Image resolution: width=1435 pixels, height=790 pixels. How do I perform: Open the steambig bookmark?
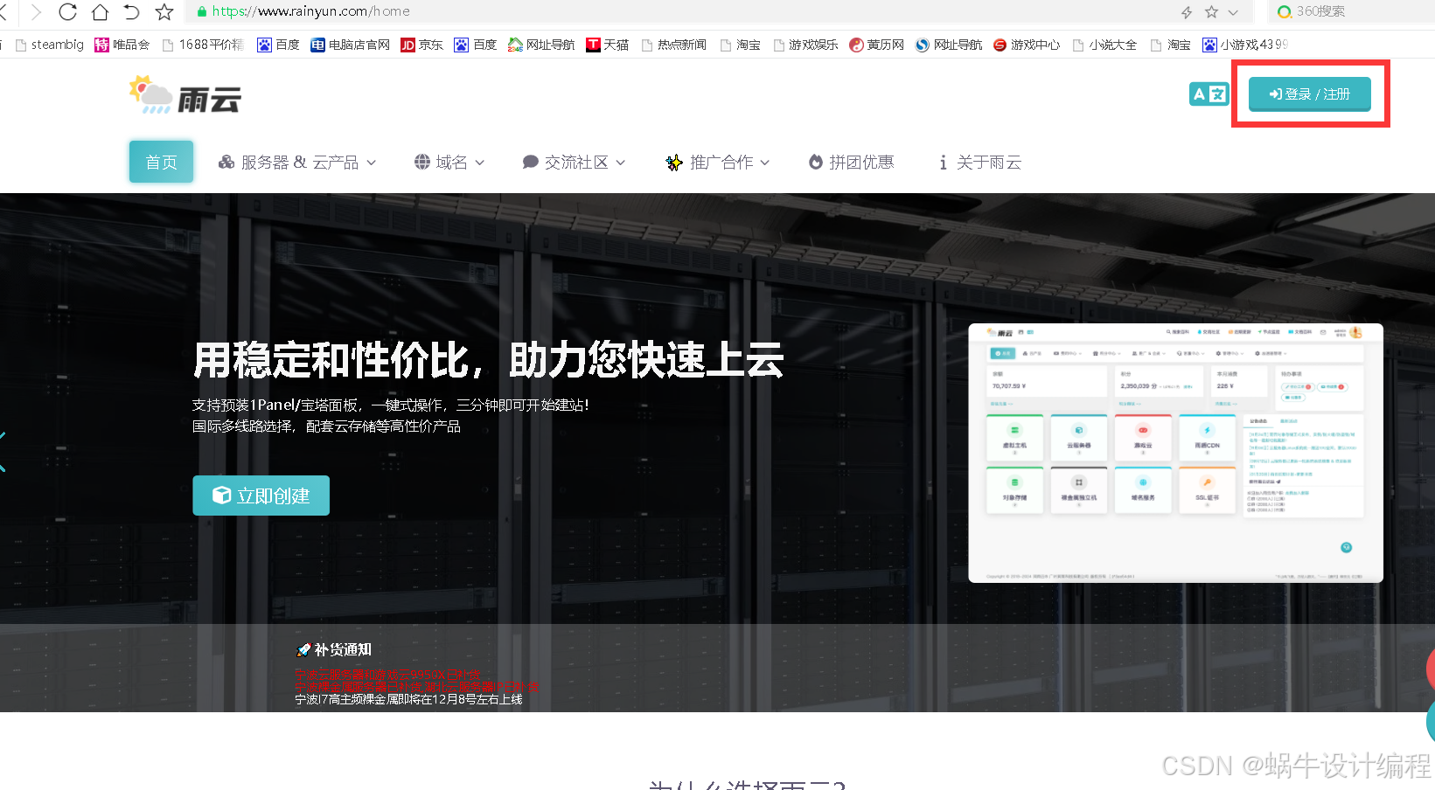[50, 45]
